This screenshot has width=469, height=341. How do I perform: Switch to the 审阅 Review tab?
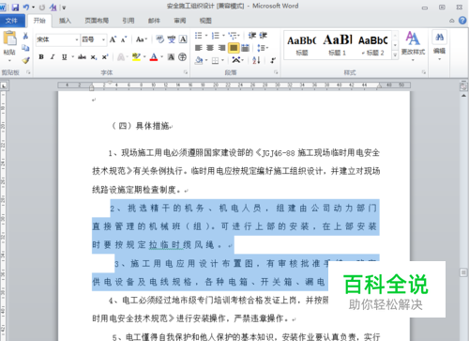coord(180,21)
